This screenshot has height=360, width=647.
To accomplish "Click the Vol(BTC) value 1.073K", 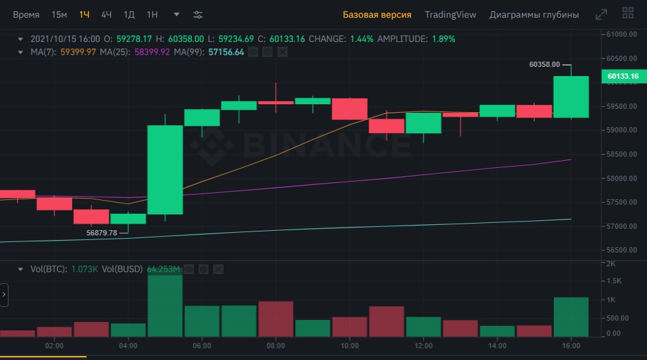I will [85, 269].
